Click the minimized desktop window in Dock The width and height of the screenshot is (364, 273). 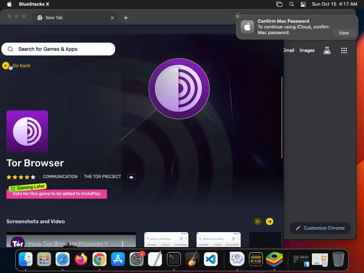pyautogui.click(x=301, y=261)
